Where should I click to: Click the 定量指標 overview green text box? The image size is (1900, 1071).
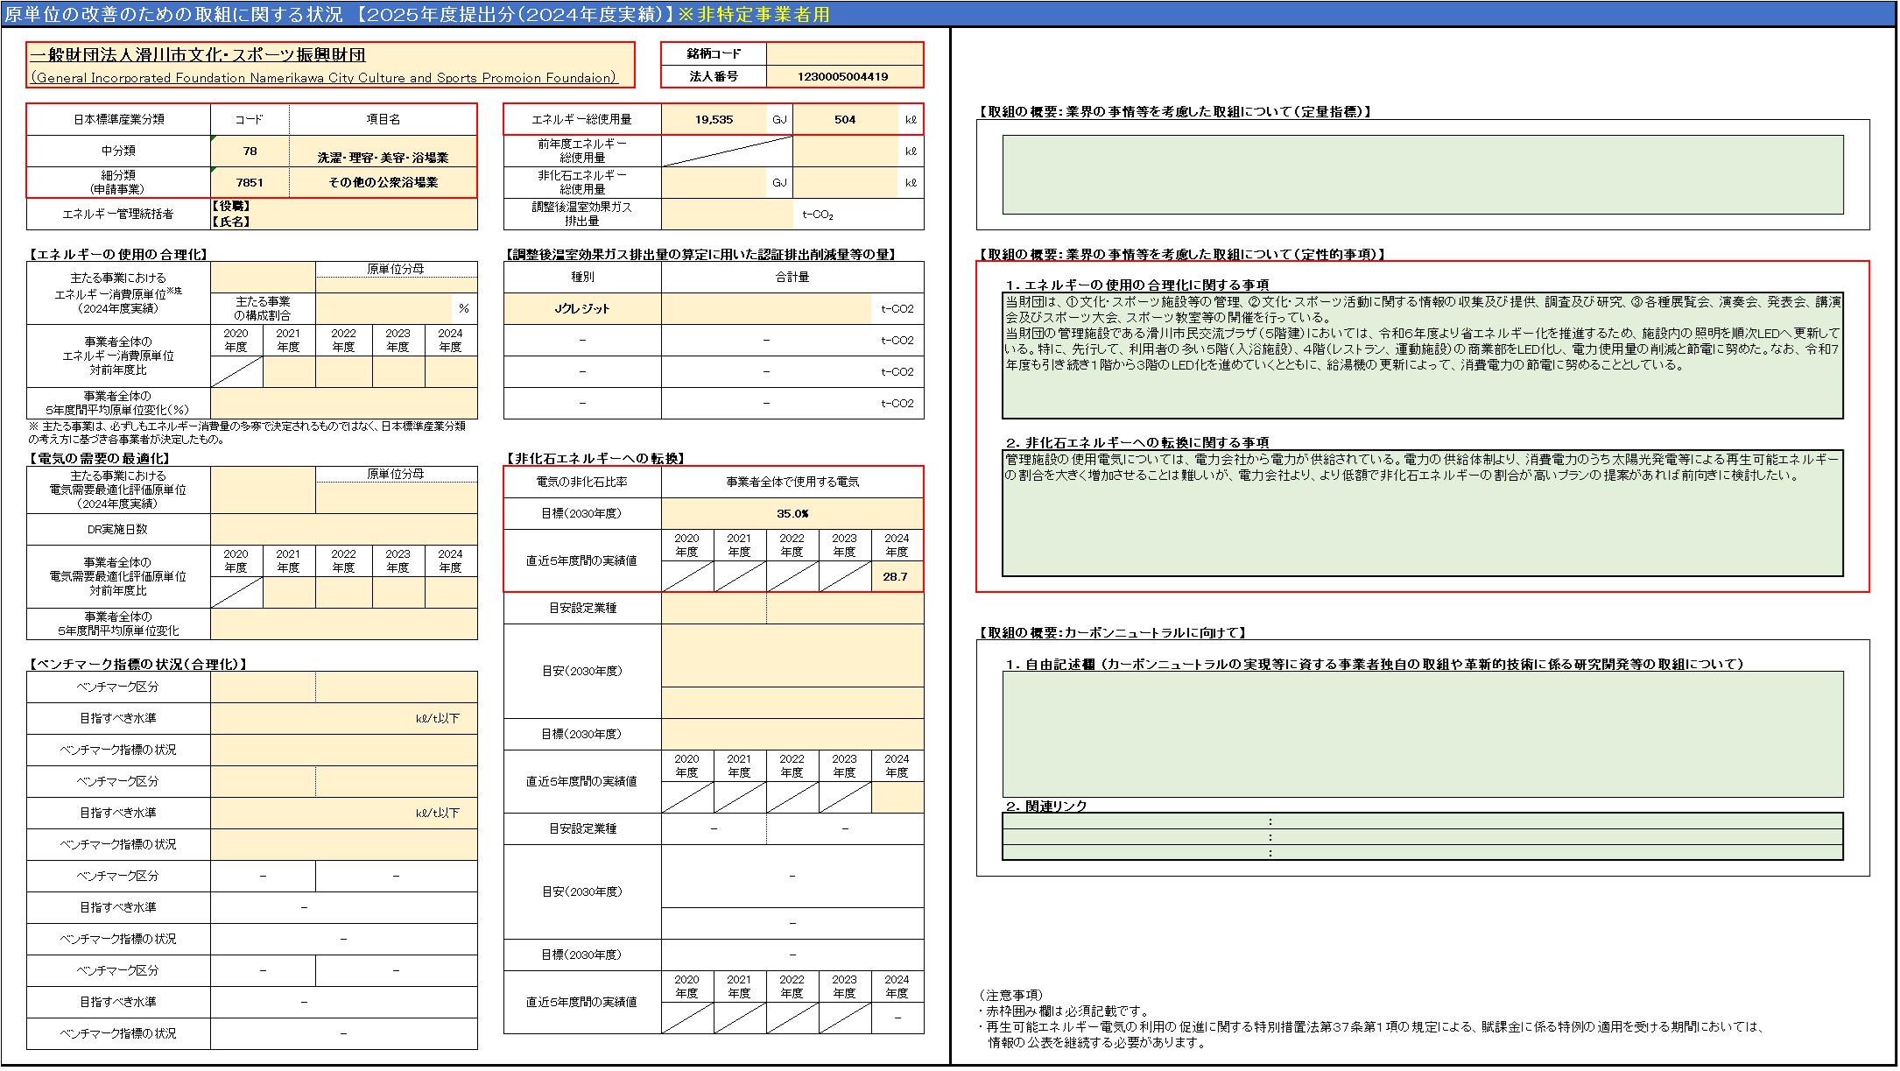pos(1422,174)
